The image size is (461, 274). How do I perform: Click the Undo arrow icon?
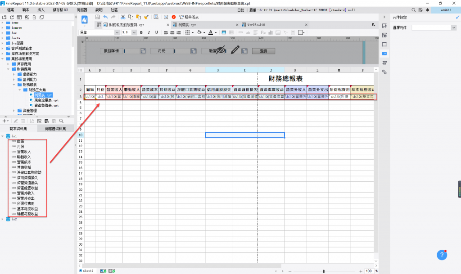tap(105, 17)
